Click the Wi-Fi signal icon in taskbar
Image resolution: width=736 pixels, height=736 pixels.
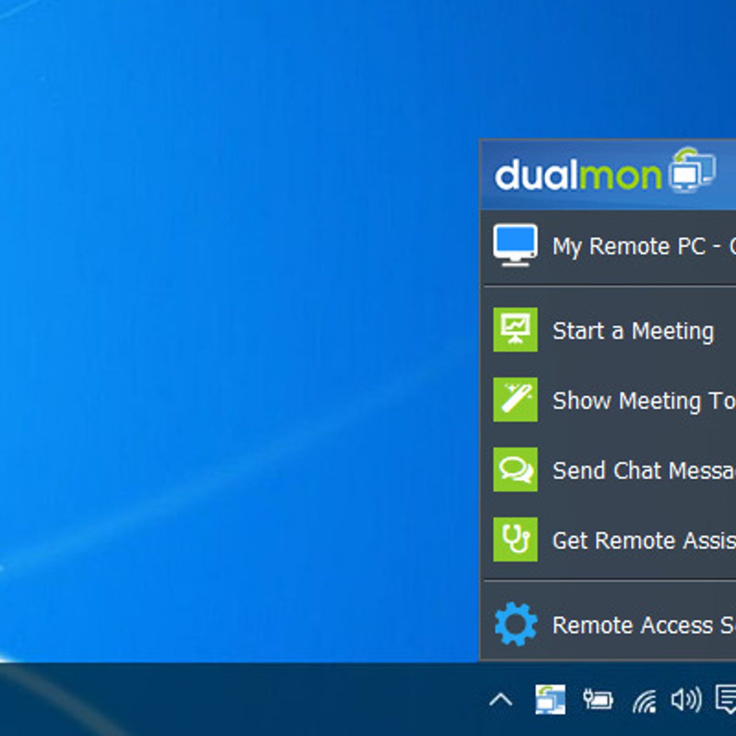point(647,699)
